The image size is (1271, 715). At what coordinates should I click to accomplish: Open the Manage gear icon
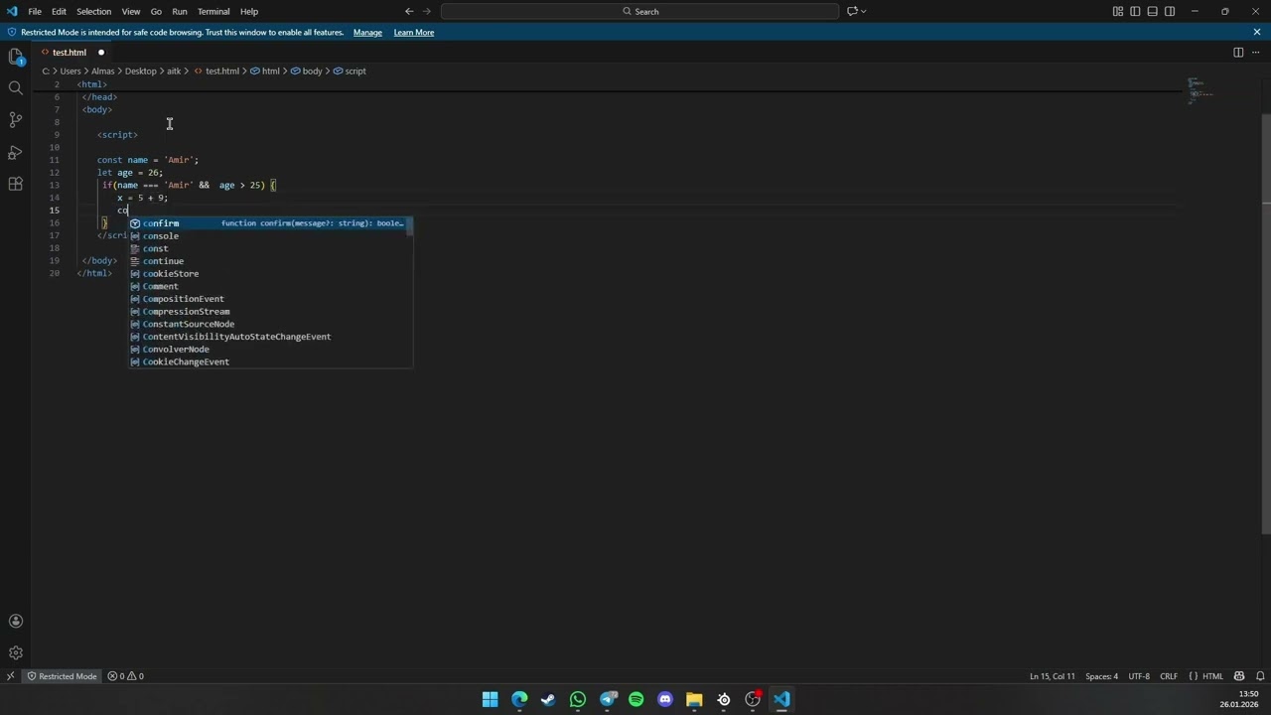pos(15,652)
